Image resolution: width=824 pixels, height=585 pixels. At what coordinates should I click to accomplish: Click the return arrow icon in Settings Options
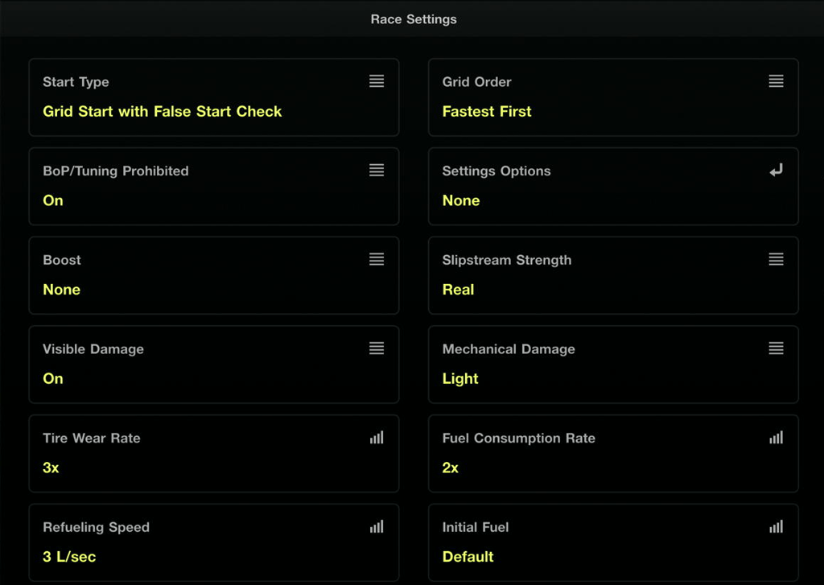click(776, 171)
